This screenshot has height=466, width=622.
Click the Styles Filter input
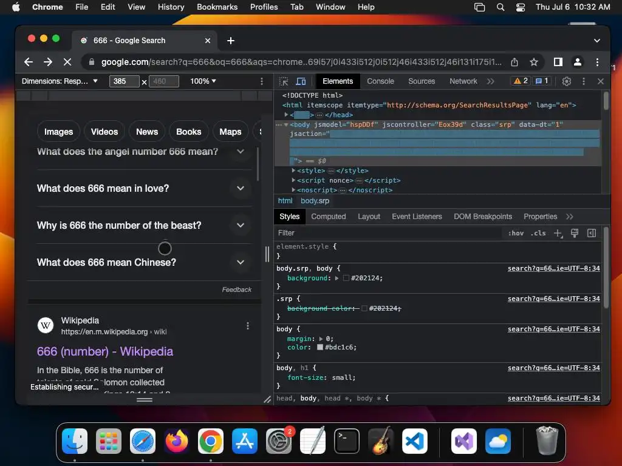click(389, 233)
